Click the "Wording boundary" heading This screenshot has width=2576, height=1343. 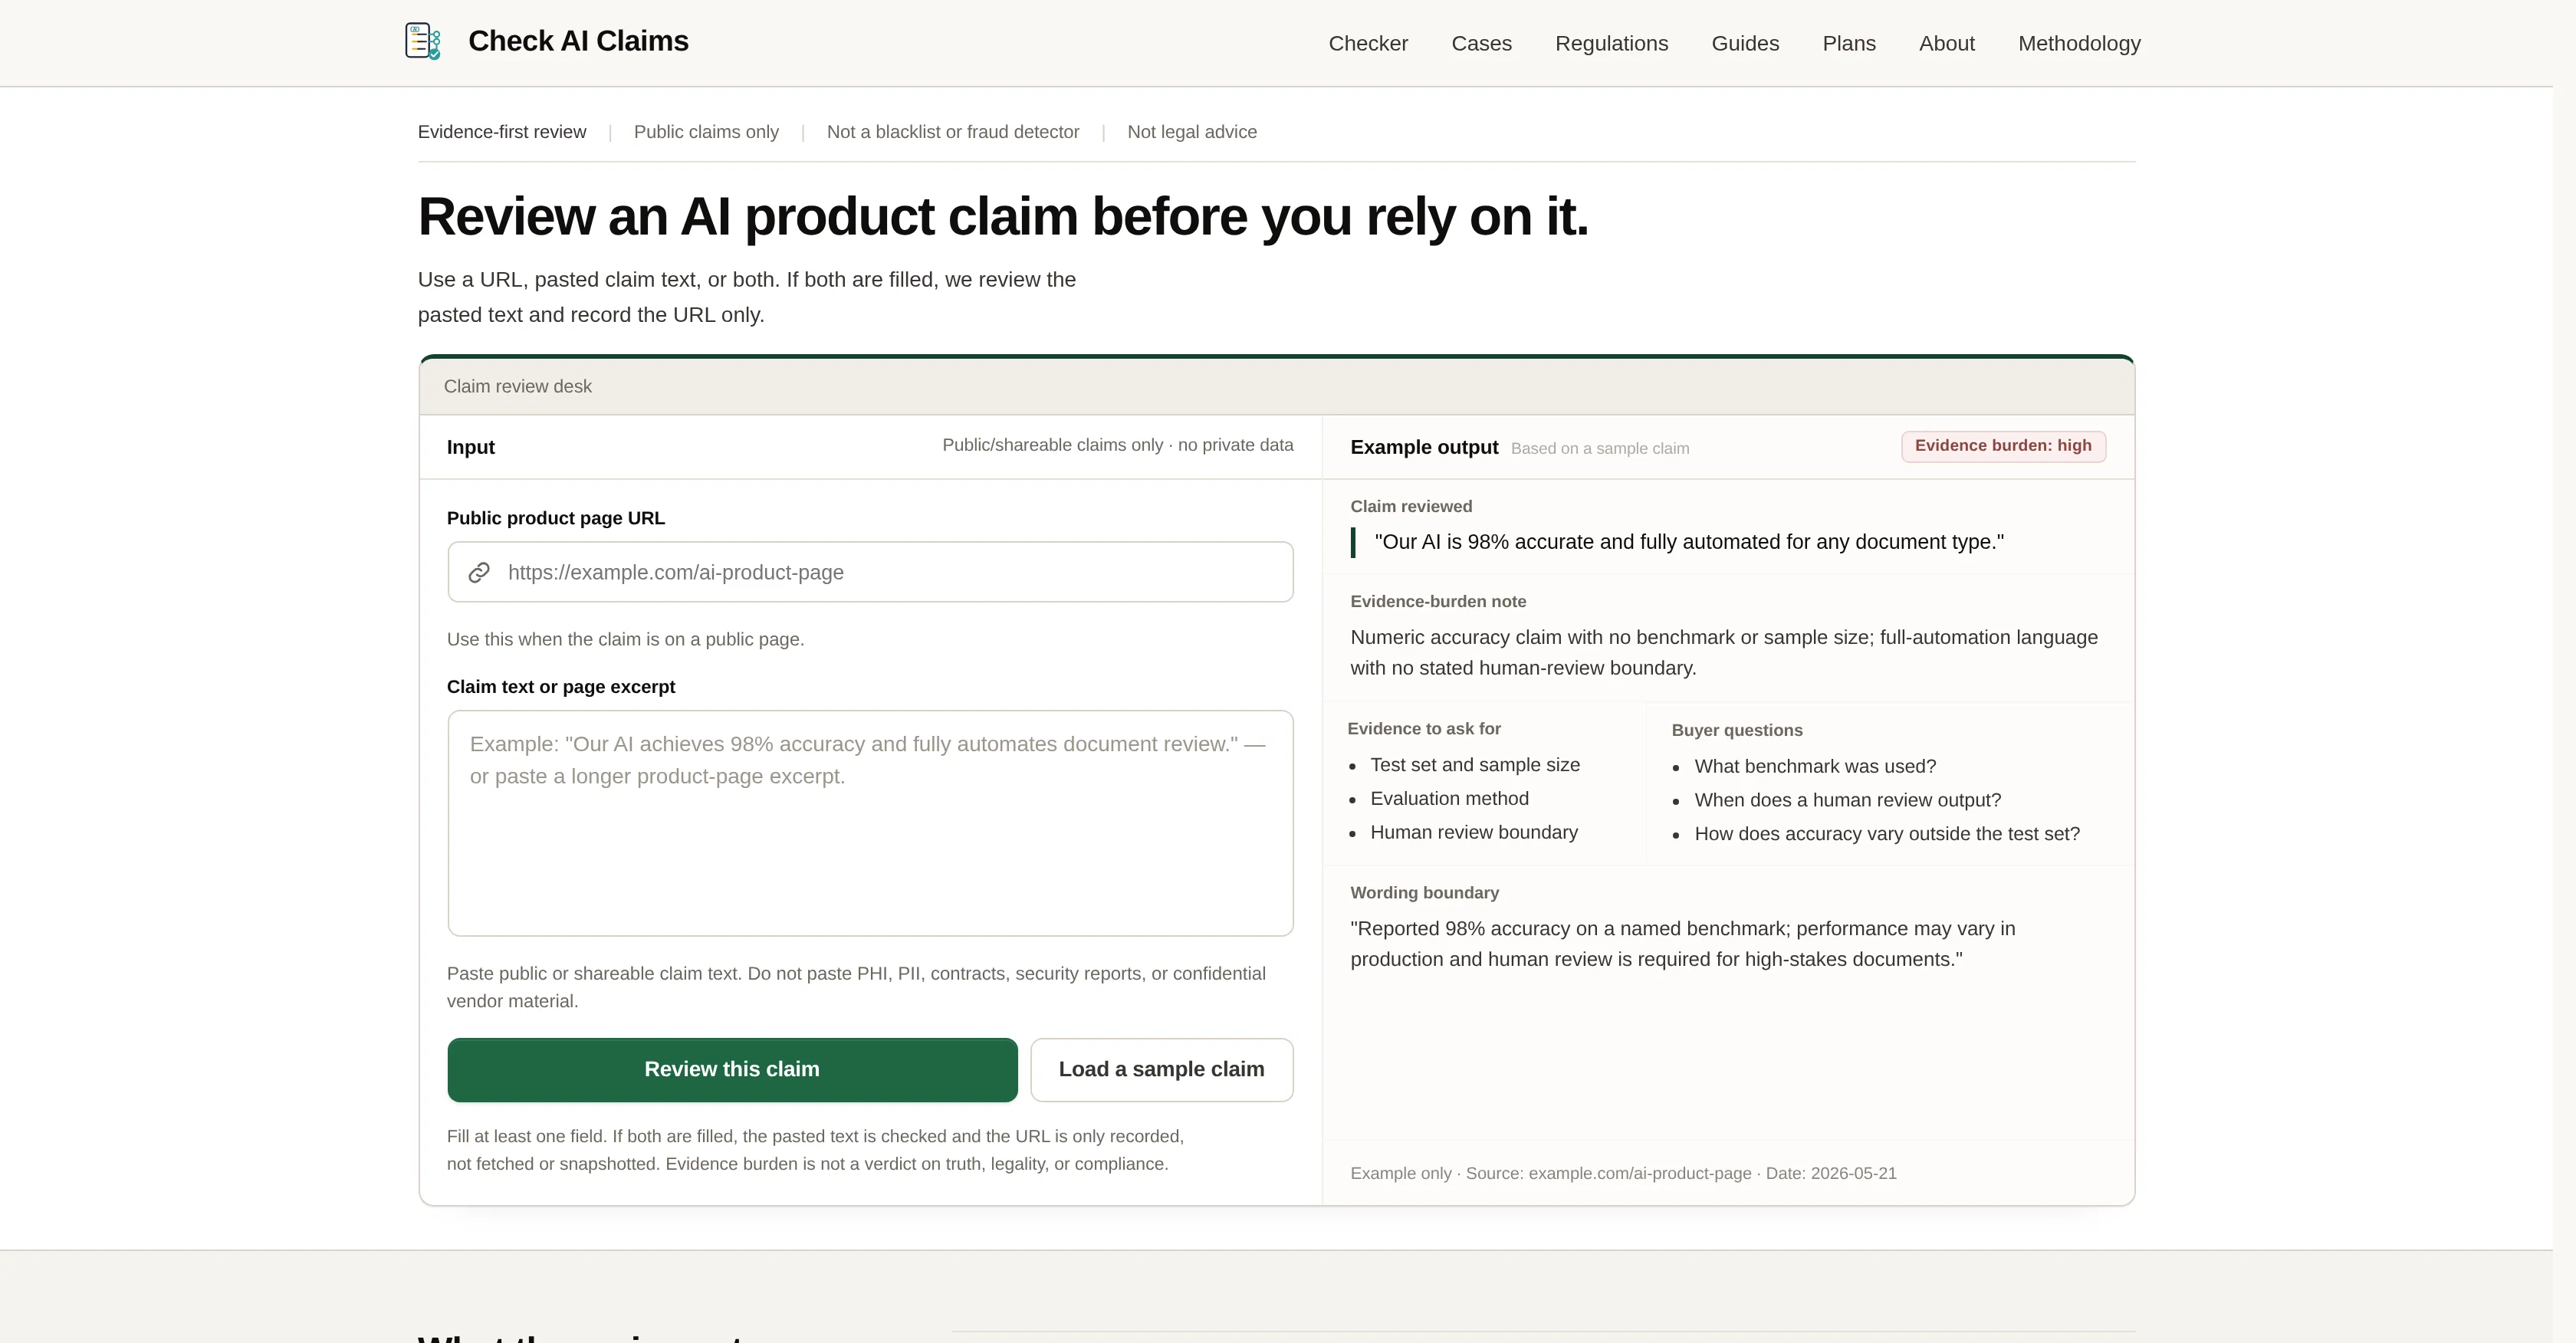pos(1424,892)
